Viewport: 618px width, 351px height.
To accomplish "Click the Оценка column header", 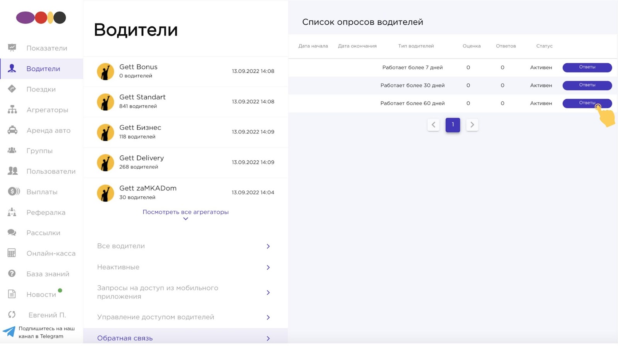I will pyautogui.click(x=472, y=46).
